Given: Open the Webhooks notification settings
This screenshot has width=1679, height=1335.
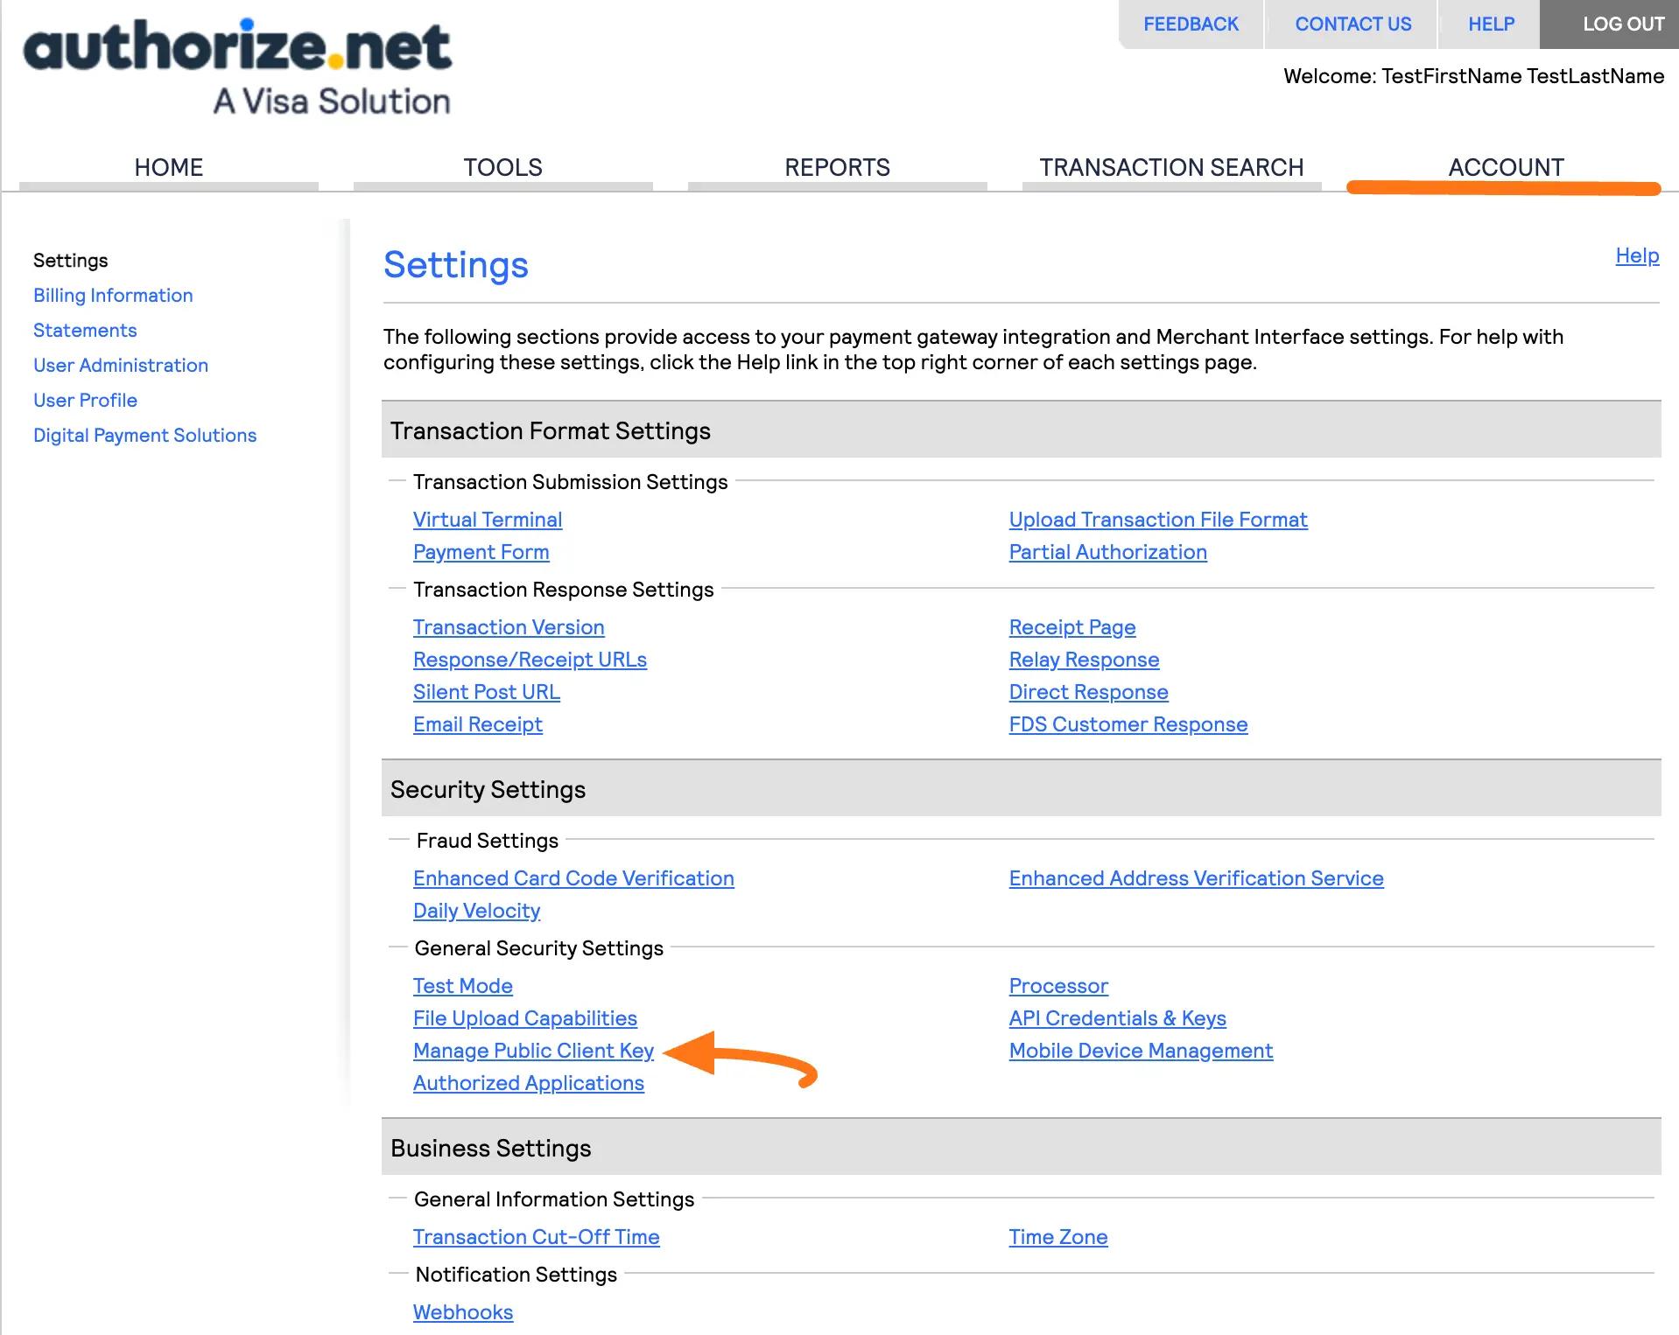Looking at the screenshot, I should point(462,1312).
